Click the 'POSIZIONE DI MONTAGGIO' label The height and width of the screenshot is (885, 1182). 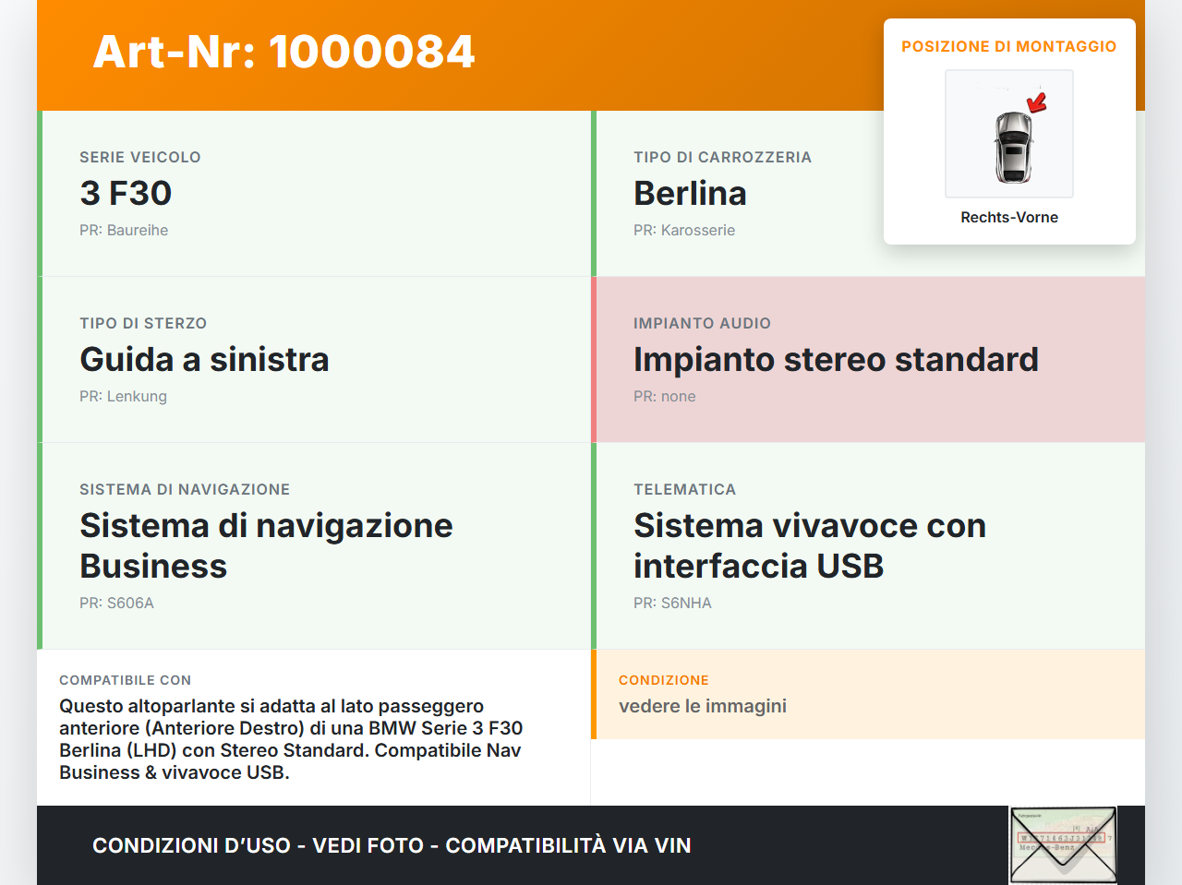(x=1009, y=46)
